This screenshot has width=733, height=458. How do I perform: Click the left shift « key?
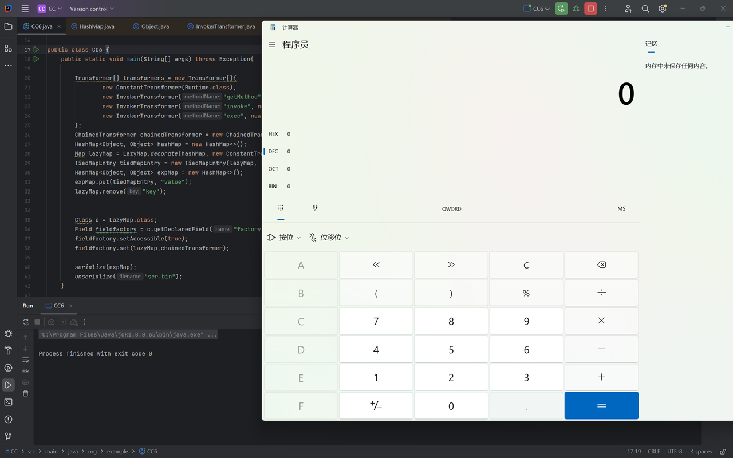pos(376,264)
